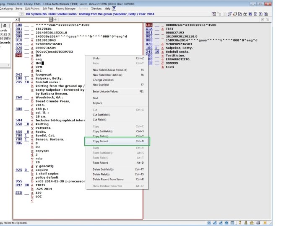Select New Field (Choose from List)

point(117,70)
